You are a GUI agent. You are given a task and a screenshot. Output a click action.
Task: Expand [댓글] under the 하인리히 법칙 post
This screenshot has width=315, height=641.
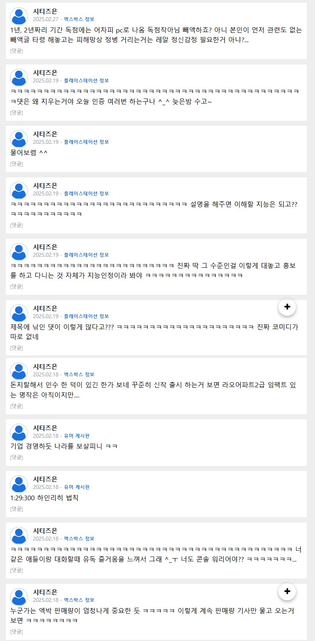[16, 509]
